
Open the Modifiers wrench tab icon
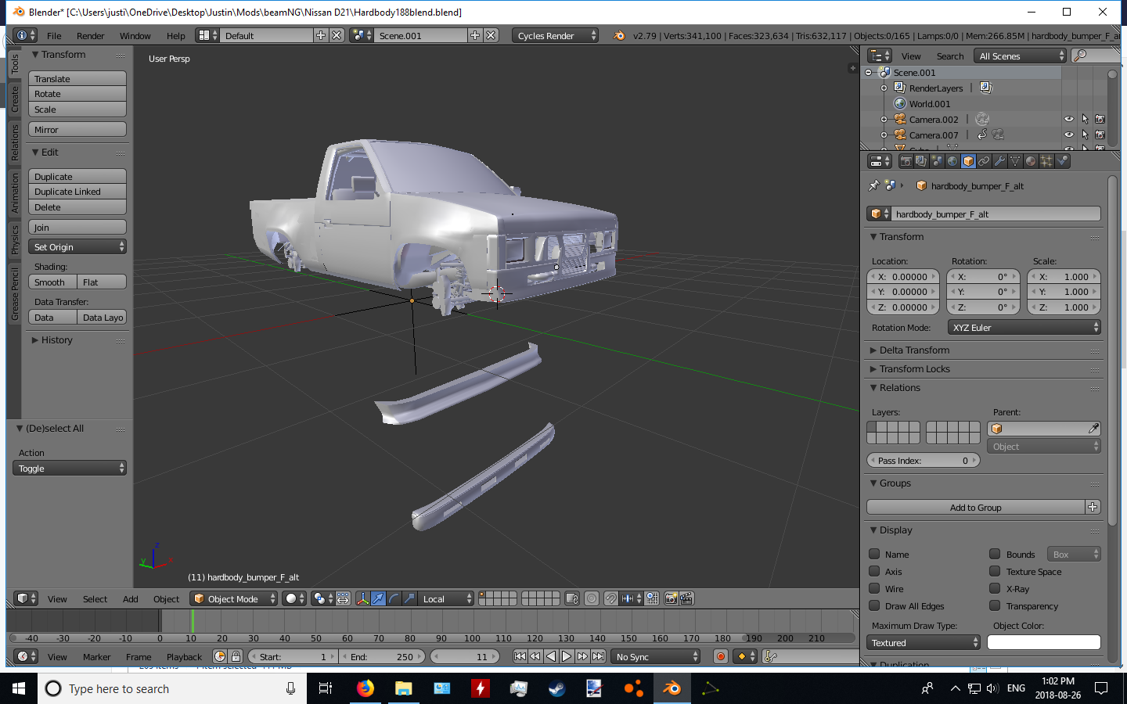click(999, 161)
